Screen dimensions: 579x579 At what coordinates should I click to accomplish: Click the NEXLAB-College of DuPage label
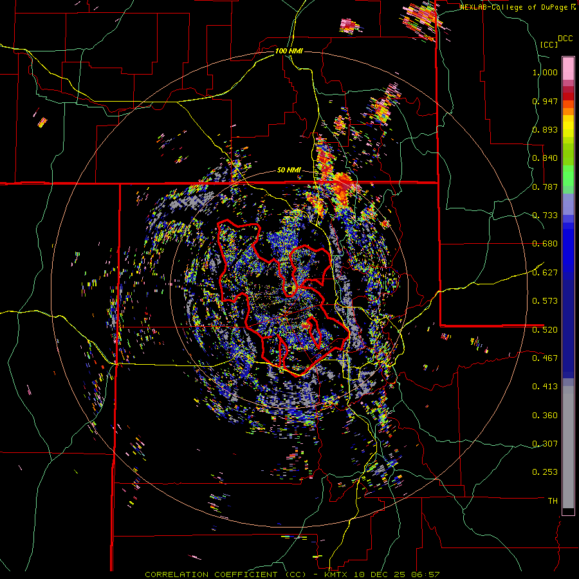tap(514, 7)
